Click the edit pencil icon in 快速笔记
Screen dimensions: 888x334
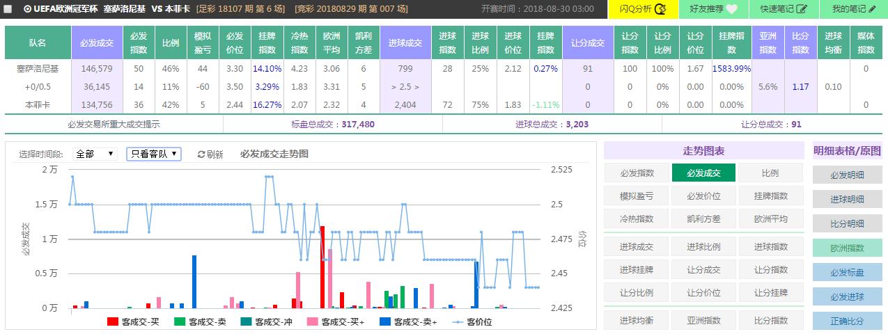[x=801, y=10]
